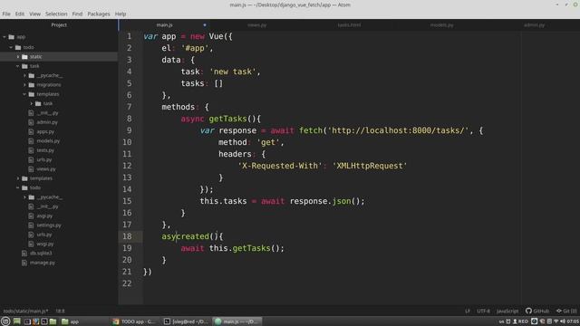
Task: Click the Project panel header
Action: coord(59,24)
